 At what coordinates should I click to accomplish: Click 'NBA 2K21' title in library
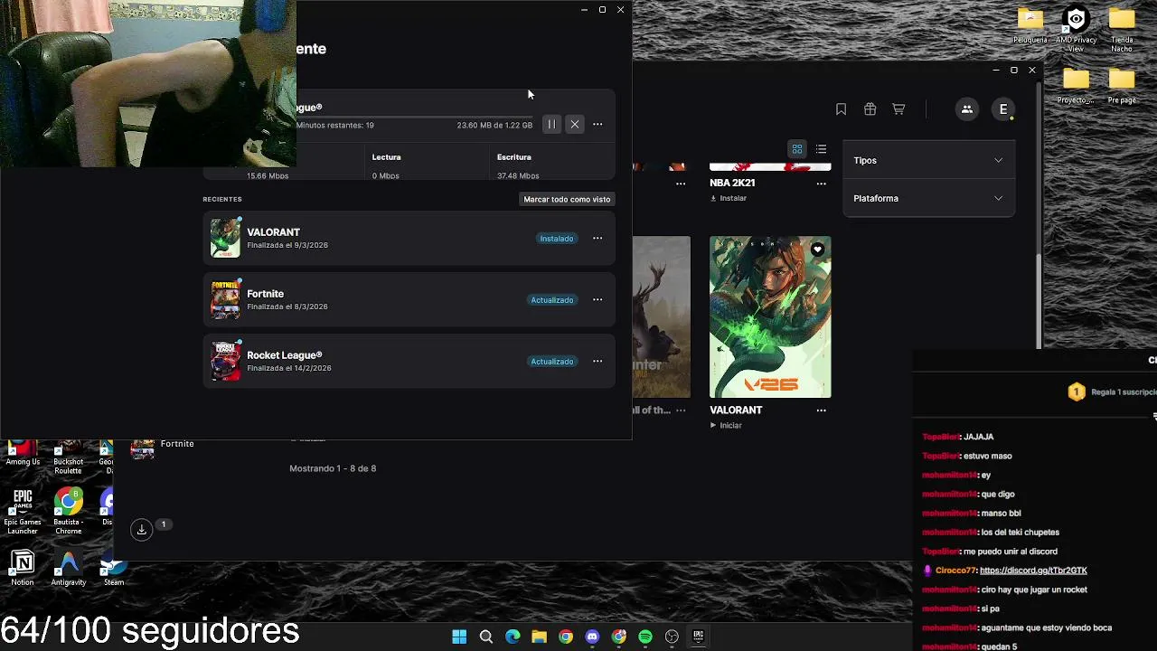click(x=732, y=183)
